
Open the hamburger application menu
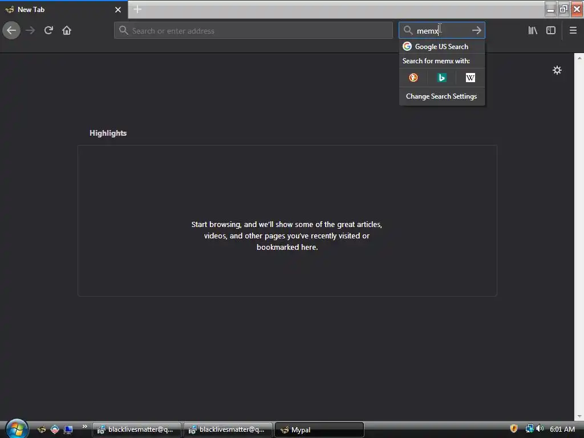click(x=573, y=31)
